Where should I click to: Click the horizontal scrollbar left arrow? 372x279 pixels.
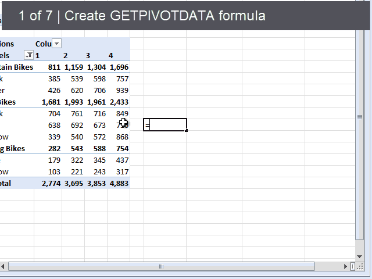pyautogui.click(x=3, y=266)
